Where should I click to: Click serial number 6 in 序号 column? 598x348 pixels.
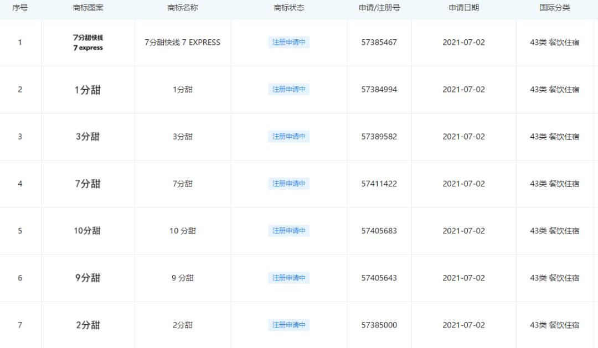click(20, 278)
